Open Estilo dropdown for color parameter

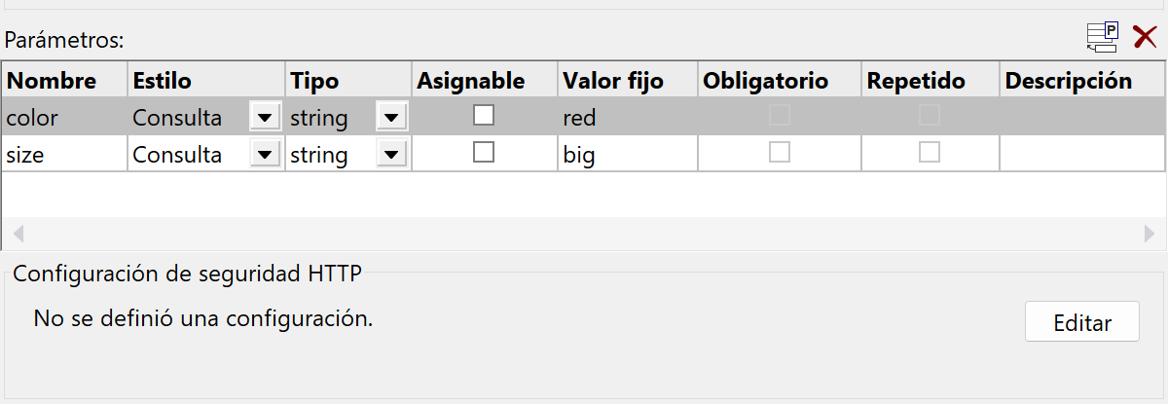click(265, 118)
